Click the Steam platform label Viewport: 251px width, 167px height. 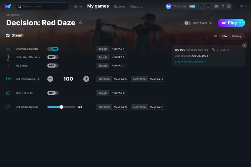(x=18, y=35)
